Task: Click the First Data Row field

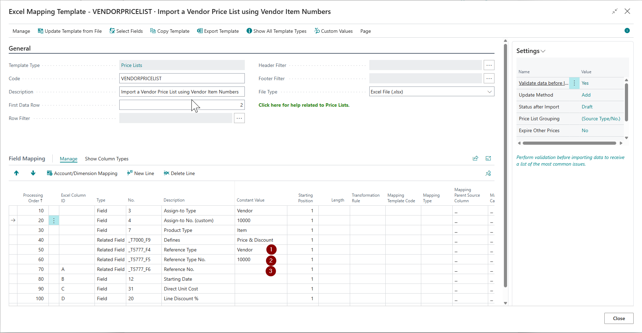Action: pyautogui.click(x=182, y=105)
